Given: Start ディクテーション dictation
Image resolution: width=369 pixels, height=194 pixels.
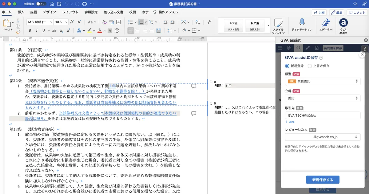Looking at the screenshot, I should click(x=302, y=25).
